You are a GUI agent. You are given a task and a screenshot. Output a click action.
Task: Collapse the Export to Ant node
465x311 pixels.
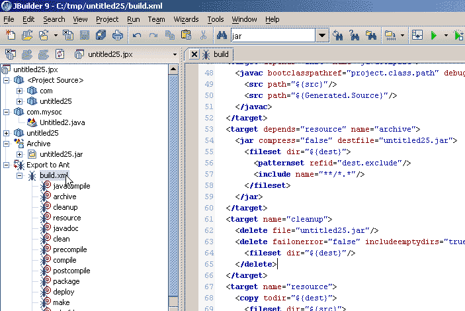pyautogui.click(x=7, y=165)
